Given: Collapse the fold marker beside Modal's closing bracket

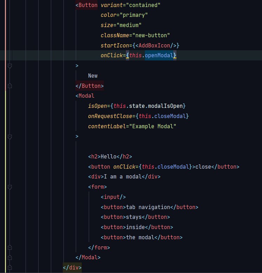Looking at the screenshot, I should pos(10,137).
